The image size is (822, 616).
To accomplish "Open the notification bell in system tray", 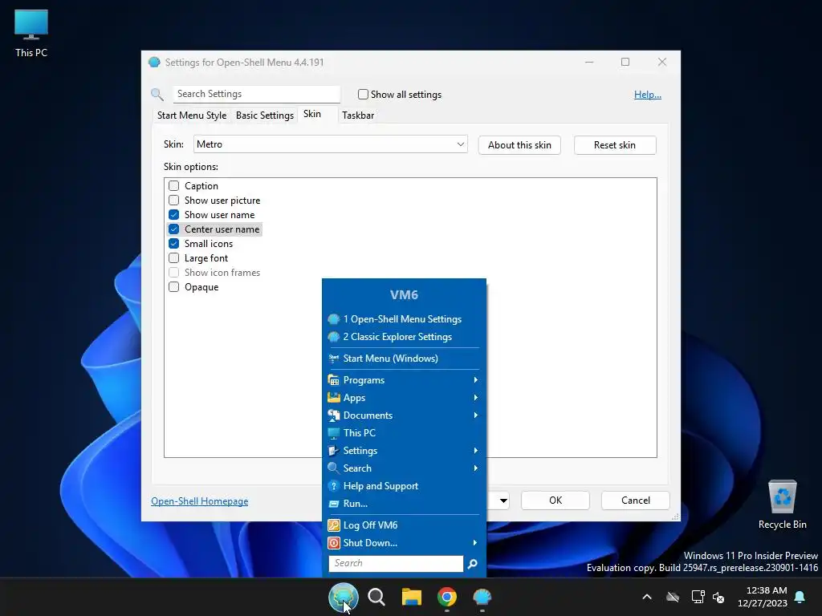I will (800, 597).
